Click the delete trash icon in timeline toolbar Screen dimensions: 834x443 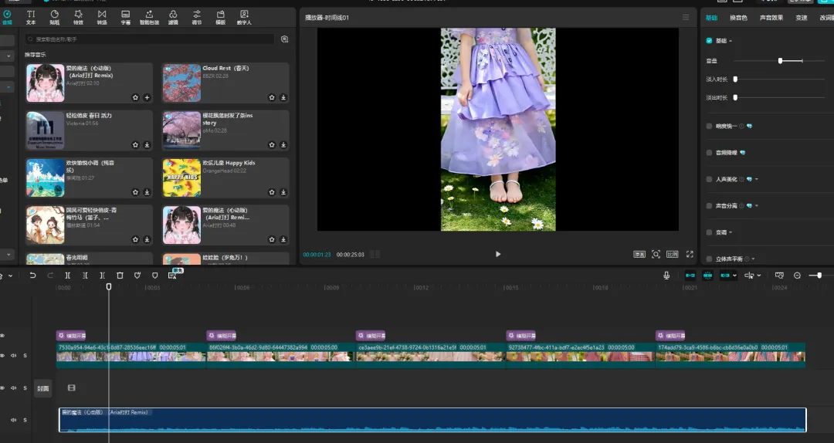pyautogui.click(x=120, y=276)
